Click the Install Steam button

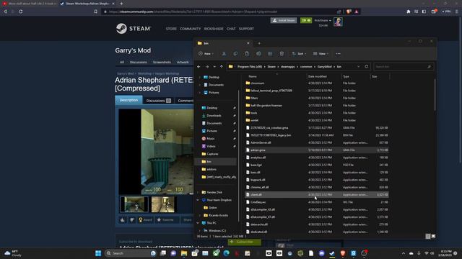coord(284,21)
